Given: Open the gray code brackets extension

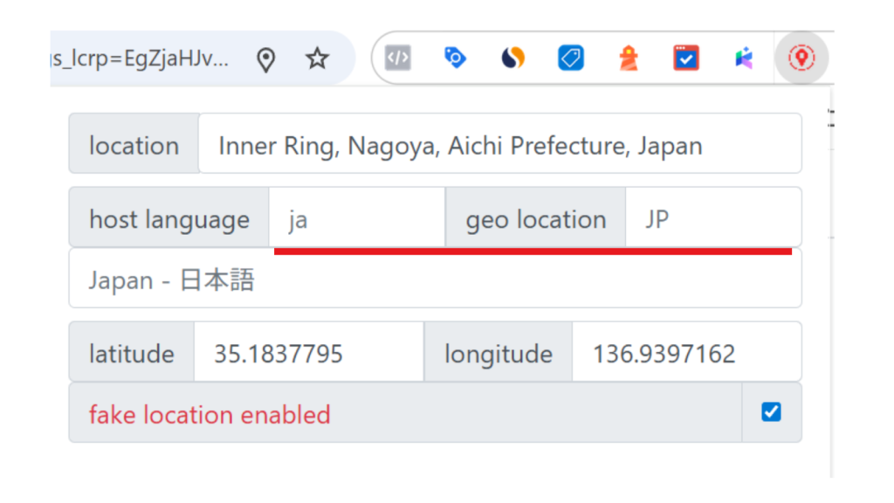Looking at the screenshot, I should click(x=398, y=59).
